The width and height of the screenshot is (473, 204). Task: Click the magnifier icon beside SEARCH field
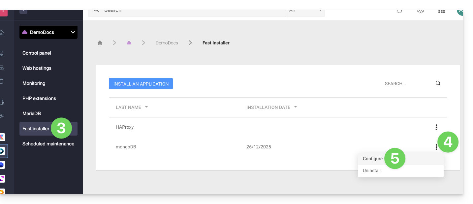tap(438, 83)
